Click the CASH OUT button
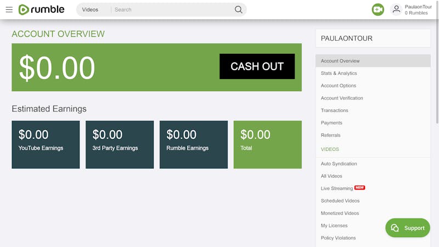Screen dimensions: 439x247 257,66
